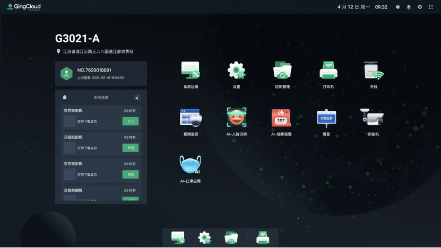This screenshot has height=248, width=441.
Task: Click the QingCloud logo
Action: click(x=24, y=7)
